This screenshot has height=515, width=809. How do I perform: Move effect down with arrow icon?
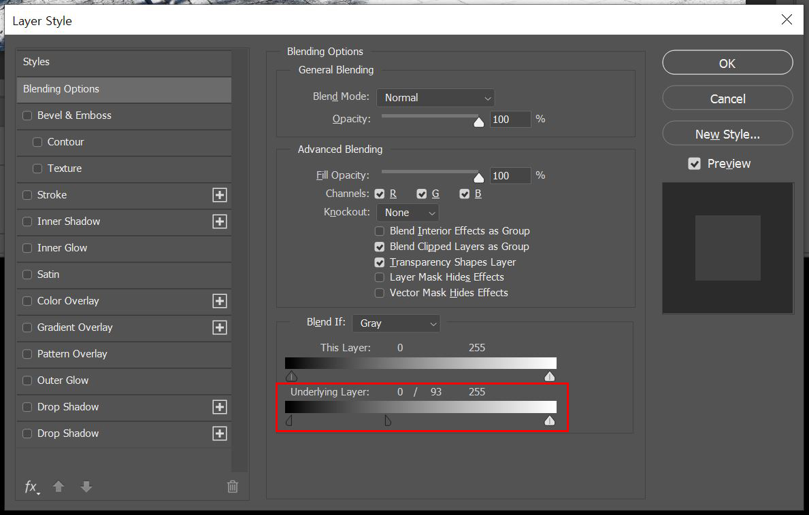pos(86,486)
